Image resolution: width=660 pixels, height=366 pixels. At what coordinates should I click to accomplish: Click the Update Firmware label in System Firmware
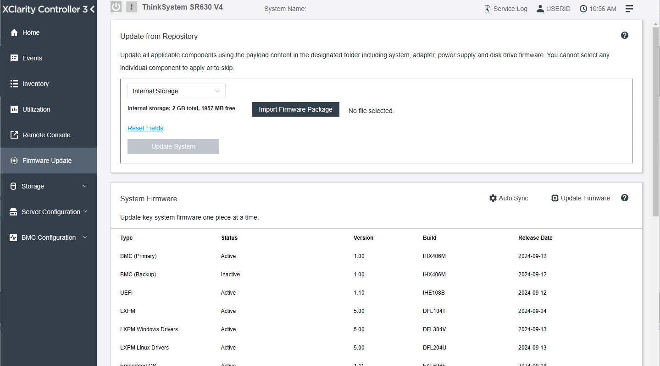pyautogui.click(x=585, y=198)
